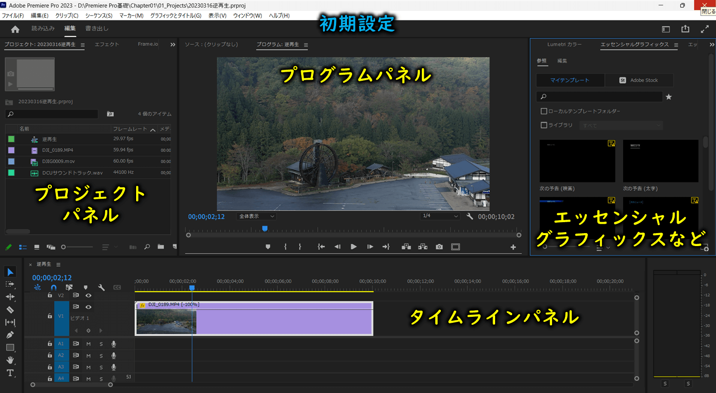This screenshot has height=393, width=716.
Task: Open timeline 逆再生 sequence panel menu
Action: click(x=58, y=264)
